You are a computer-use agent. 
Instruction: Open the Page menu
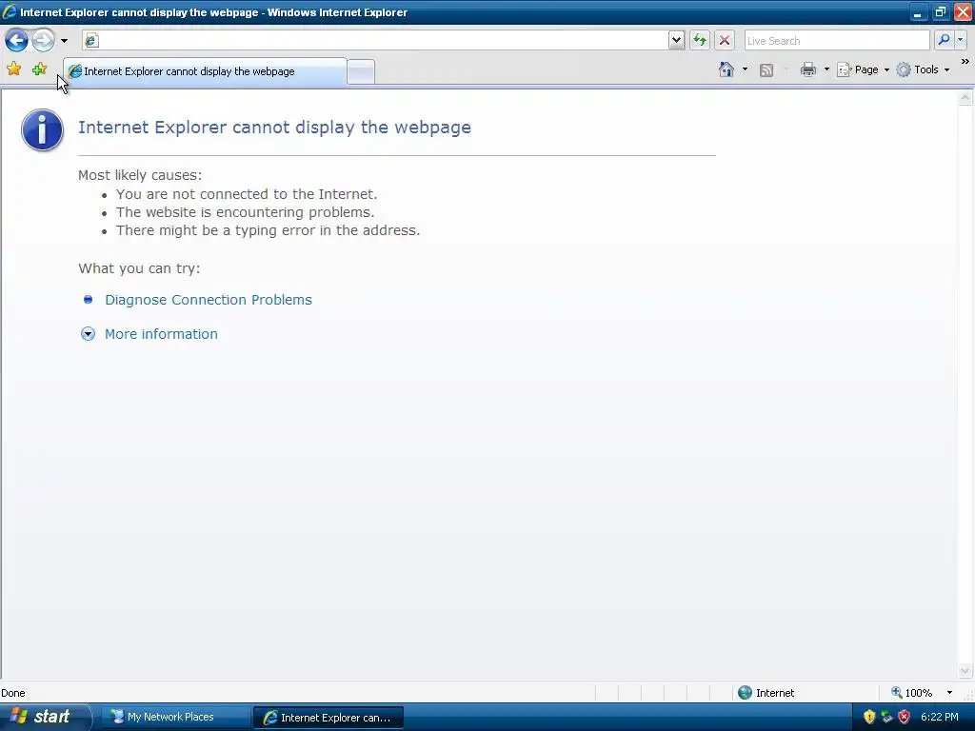coord(863,69)
